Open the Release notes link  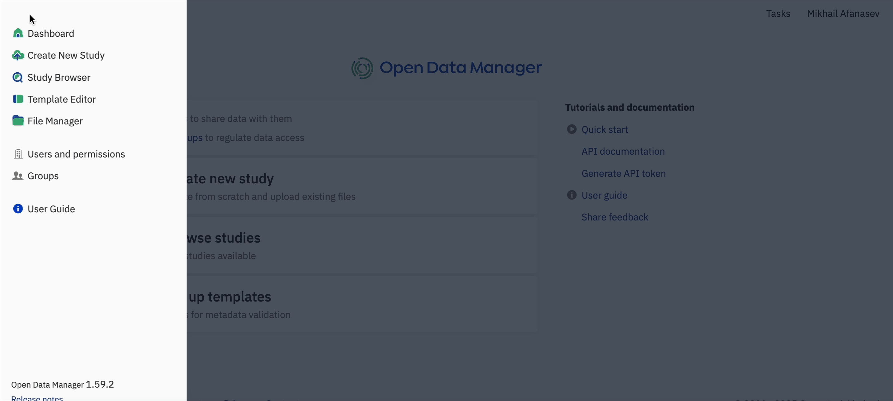coord(37,398)
